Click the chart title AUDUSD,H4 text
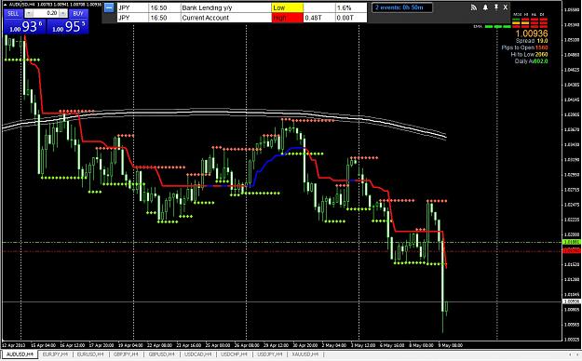 point(21,5)
